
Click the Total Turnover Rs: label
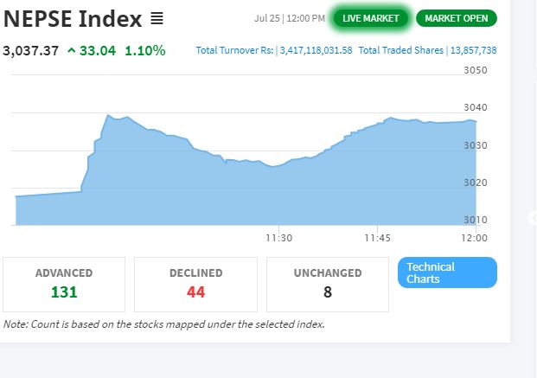tap(234, 50)
